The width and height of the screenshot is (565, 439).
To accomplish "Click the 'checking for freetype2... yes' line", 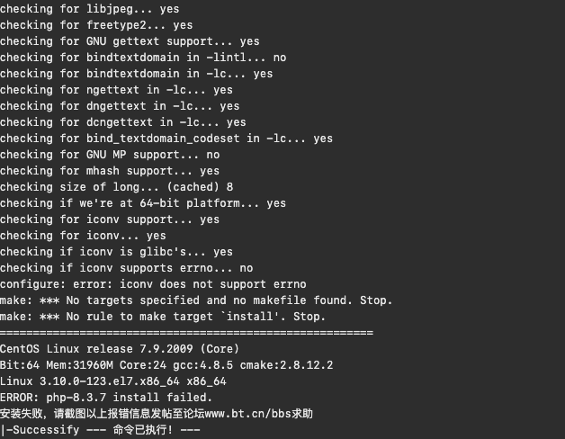I will [96, 25].
